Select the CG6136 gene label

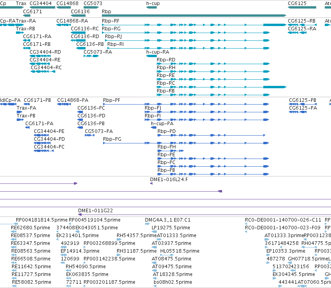pos(80,12)
